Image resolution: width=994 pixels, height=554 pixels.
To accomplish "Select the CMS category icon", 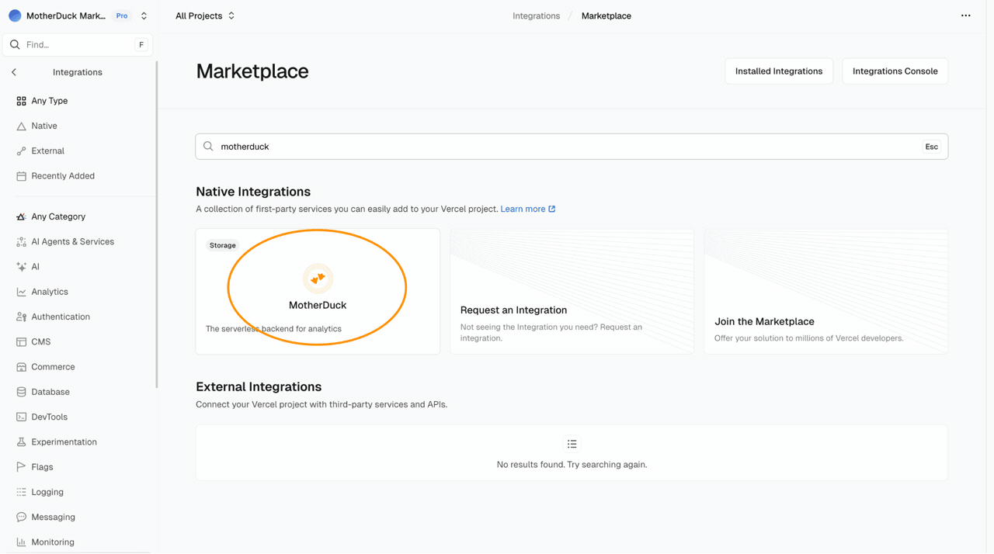I will 20,341.
